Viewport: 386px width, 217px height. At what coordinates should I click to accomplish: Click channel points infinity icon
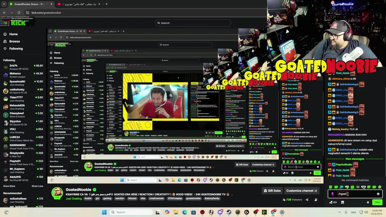pos(333,202)
